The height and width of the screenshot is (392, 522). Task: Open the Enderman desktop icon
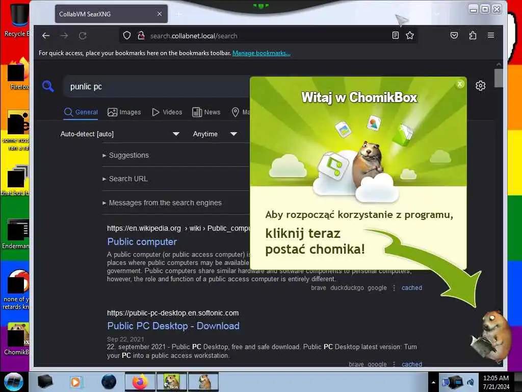(16, 233)
